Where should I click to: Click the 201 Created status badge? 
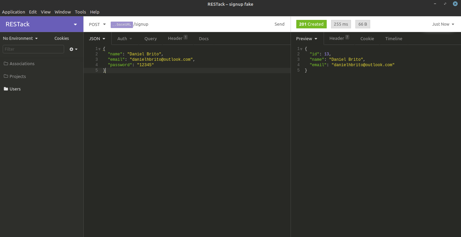coord(311,24)
